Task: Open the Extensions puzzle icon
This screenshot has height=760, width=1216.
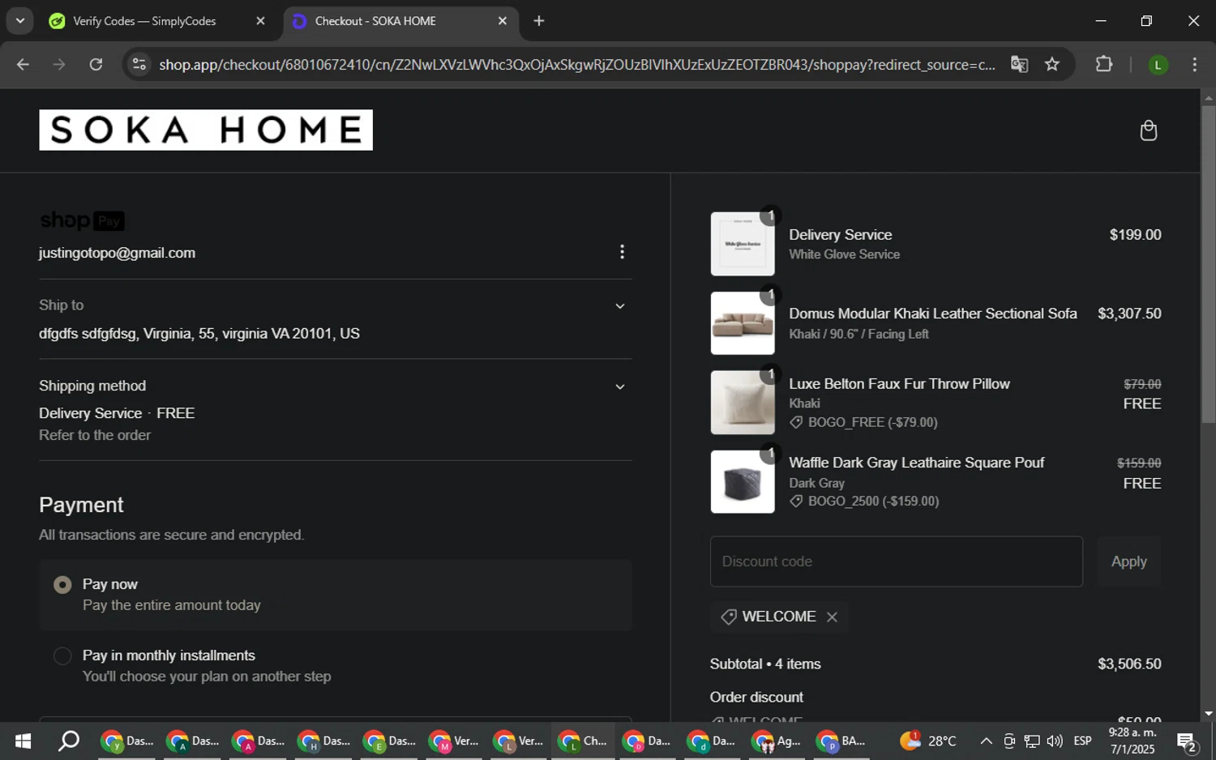Action: point(1104,64)
